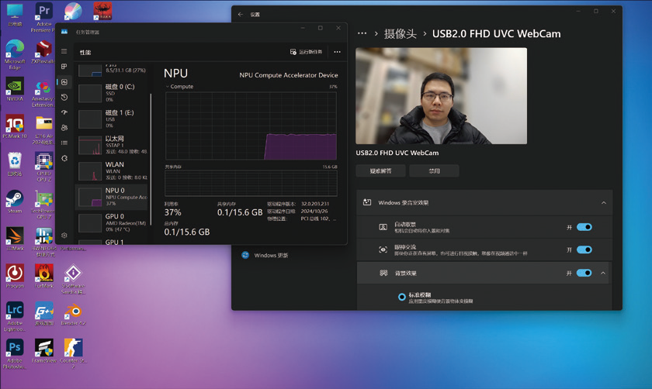Open Startup apps in Task Manager sidebar
This screenshot has height=389, width=652.
[64, 112]
